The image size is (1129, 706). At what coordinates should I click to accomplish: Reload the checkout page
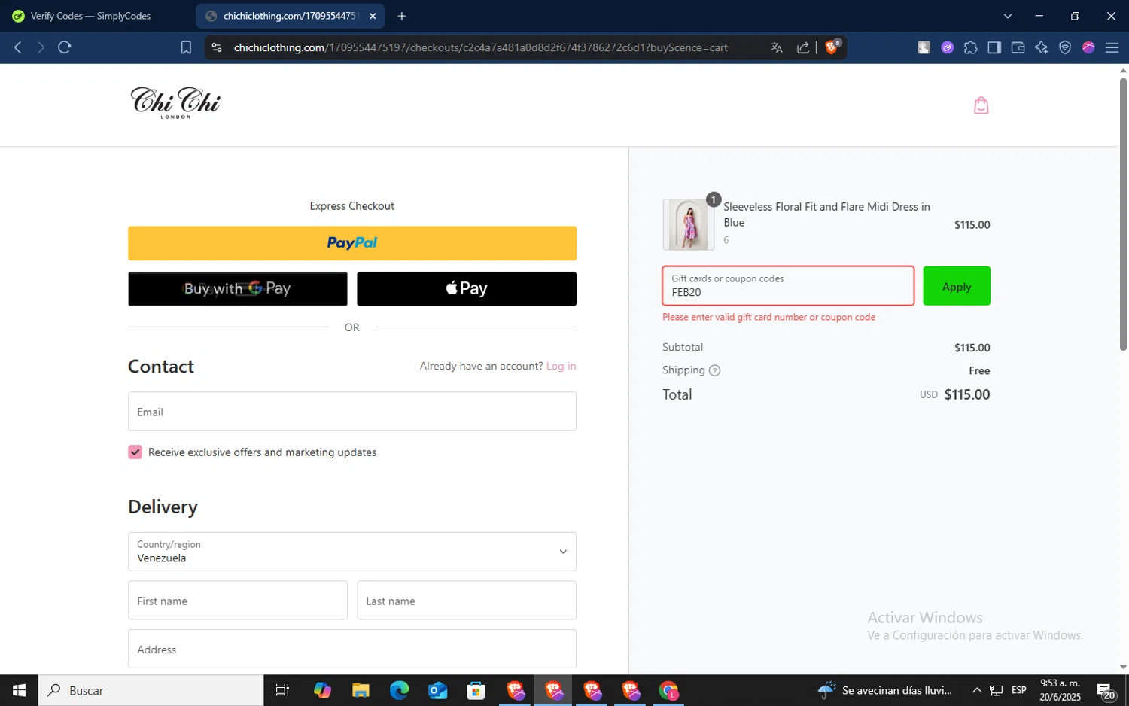click(x=65, y=47)
